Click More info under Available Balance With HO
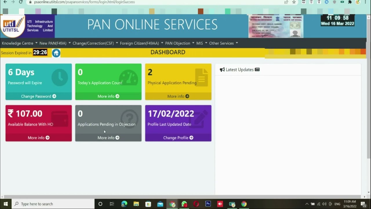The width and height of the screenshot is (371, 209). (39, 138)
